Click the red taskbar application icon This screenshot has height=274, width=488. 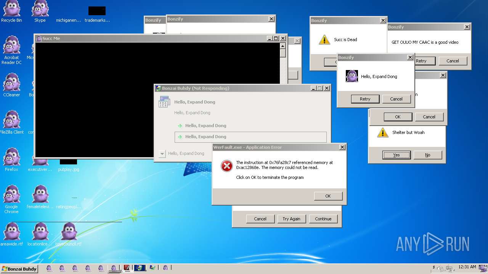point(127,268)
